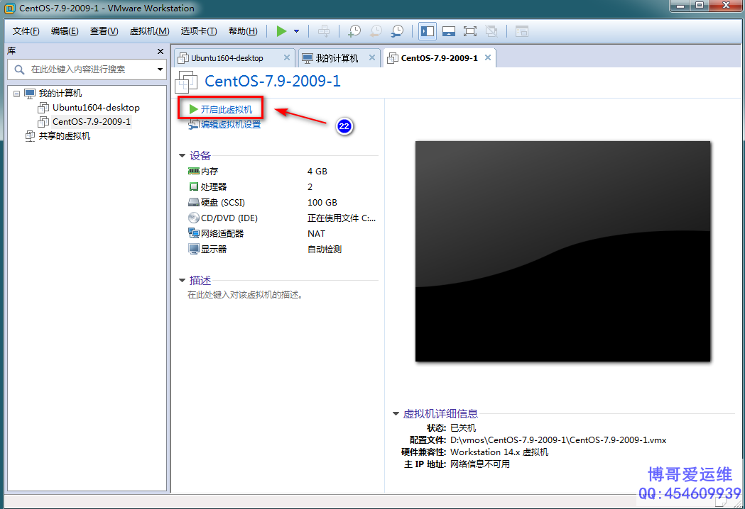Click 开启此虚拟机 to power on the VM
Viewport: 745px width, 509px height.
(226, 109)
